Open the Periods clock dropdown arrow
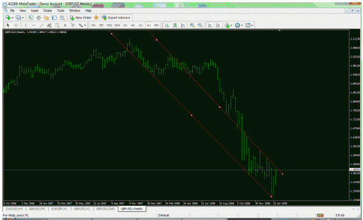 [242, 25]
